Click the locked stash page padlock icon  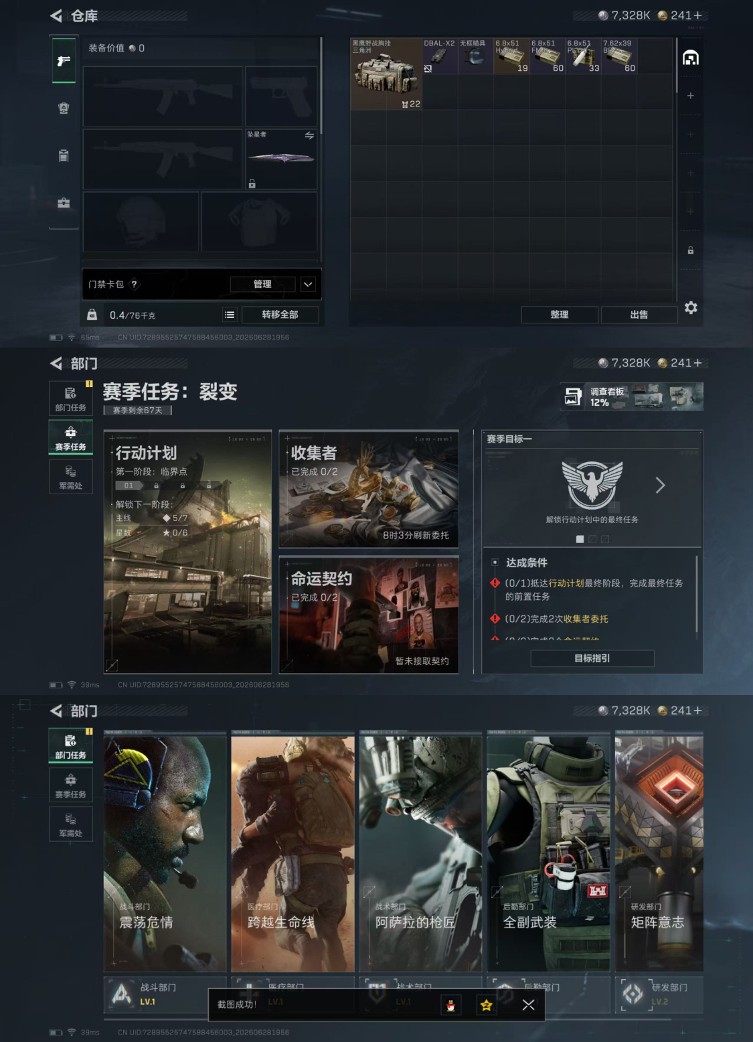(690, 250)
